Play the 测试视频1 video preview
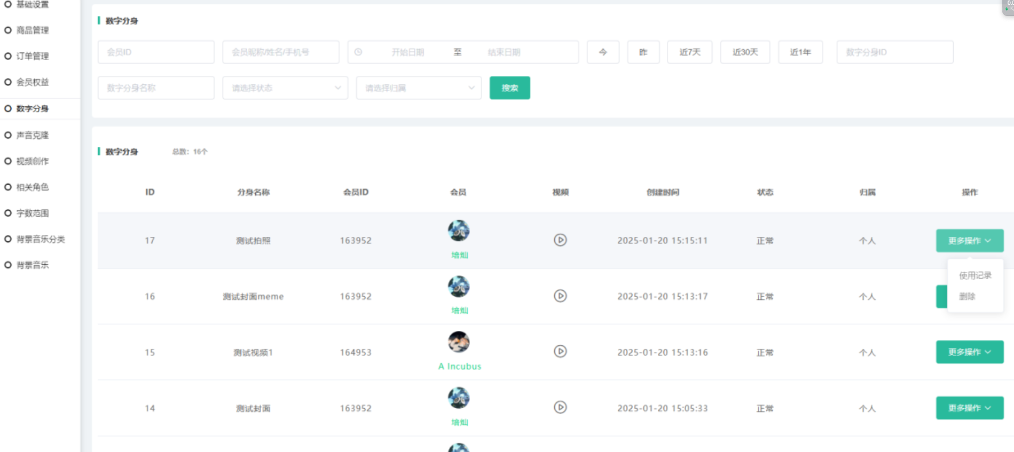The width and height of the screenshot is (1014, 452). [x=560, y=351]
